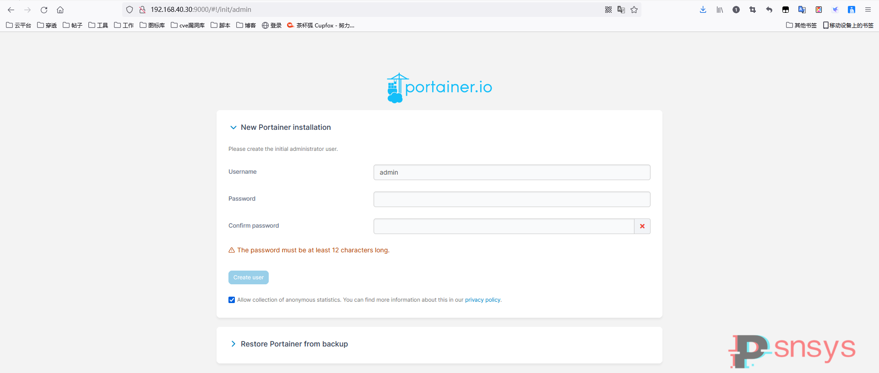Click the Username label
879x373 pixels.
[243, 172]
